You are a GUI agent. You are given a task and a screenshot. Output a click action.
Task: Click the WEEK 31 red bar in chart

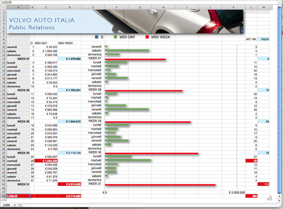160,185
